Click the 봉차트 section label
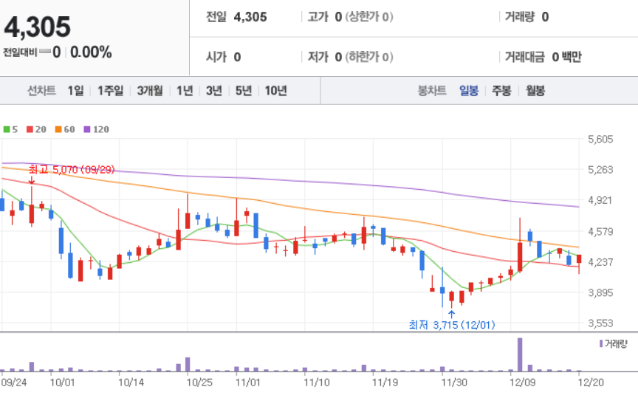This screenshot has width=638, height=401. click(x=432, y=90)
